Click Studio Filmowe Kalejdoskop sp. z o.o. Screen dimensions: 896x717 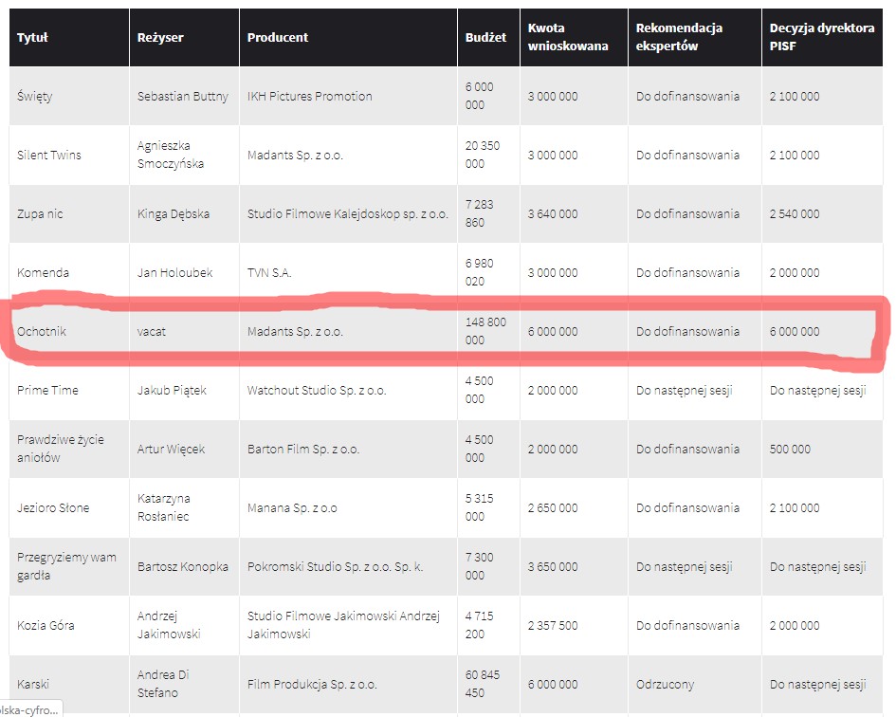click(347, 213)
